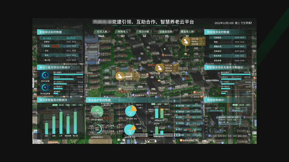Click the 本年合计 bar in 到家服务项目 panel
This screenshot has height=162, width=289.
click(x=231, y=79)
